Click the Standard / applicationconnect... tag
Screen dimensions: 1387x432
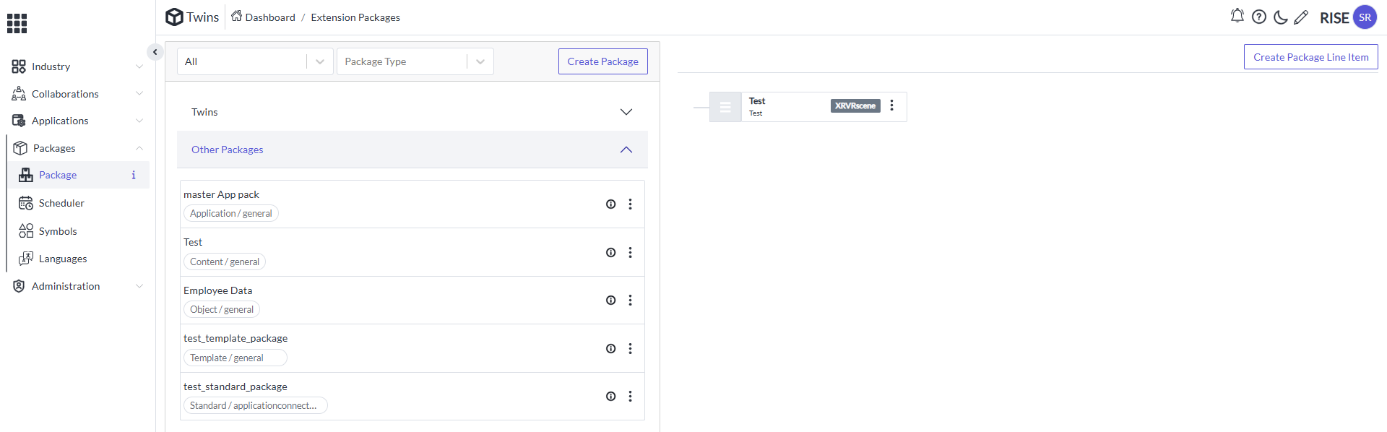tap(256, 405)
